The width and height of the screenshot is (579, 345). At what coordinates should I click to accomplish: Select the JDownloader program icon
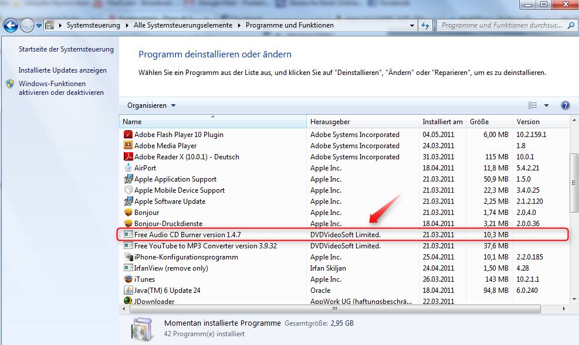click(x=128, y=301)
